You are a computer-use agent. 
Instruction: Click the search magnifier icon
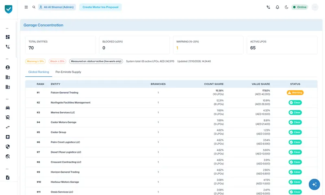tap(34, 7)
